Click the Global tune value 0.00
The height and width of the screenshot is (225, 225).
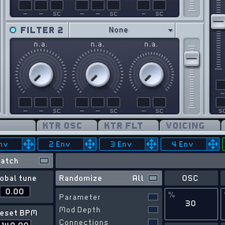click(x=15, y=191)
